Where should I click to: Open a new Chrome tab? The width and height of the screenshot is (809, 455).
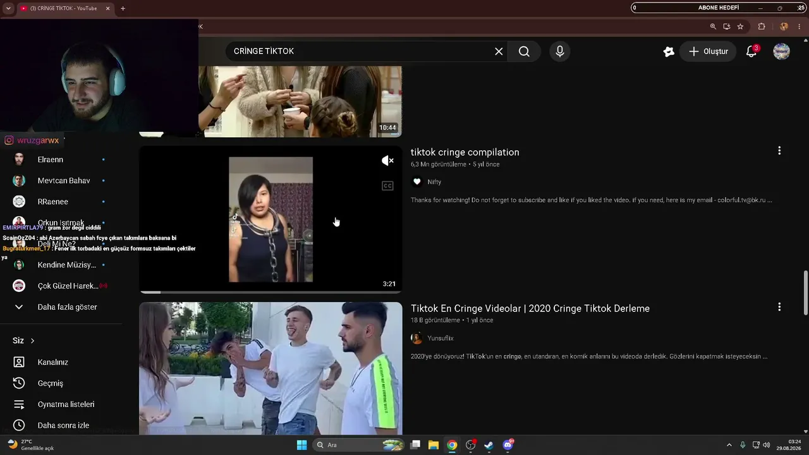(123, 8)
